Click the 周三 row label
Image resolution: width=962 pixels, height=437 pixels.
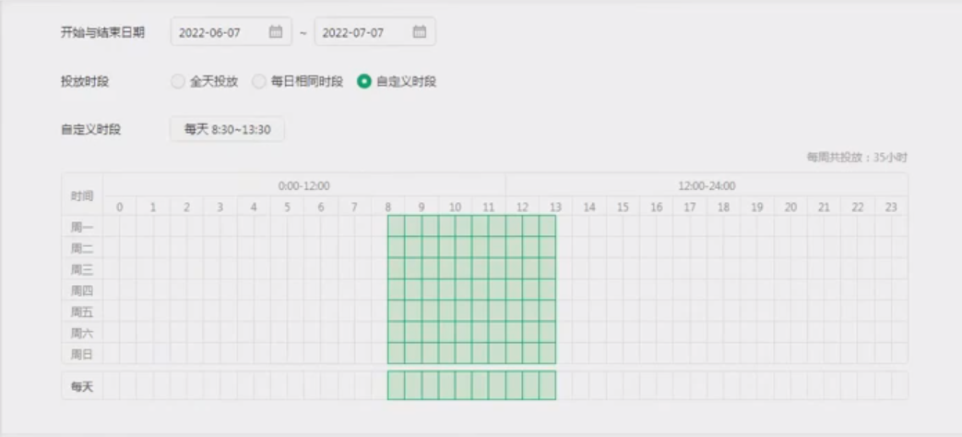(82, 269)
